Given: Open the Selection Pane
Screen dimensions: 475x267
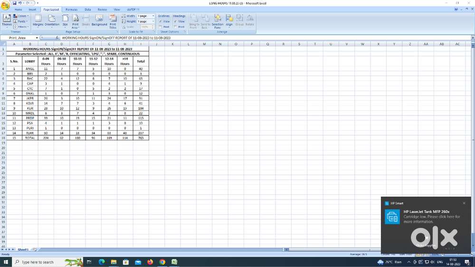Looking at the screenshot, I should coord(218,21).
